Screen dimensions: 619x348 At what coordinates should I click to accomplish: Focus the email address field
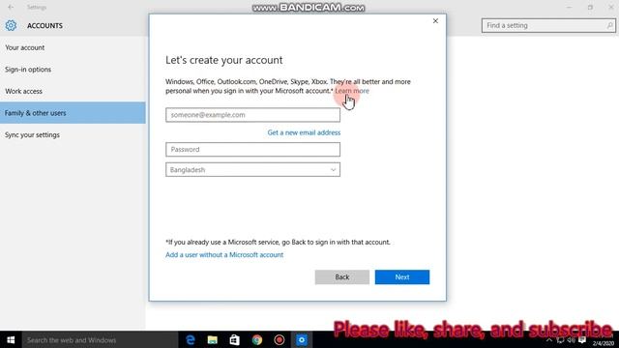252,115
